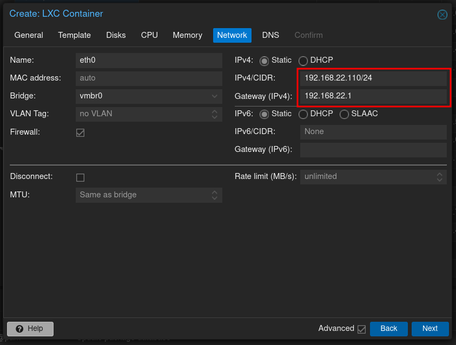456x345 pixels.
Task: Select the IPv6 DHCP option
Action: pos(303,114)
